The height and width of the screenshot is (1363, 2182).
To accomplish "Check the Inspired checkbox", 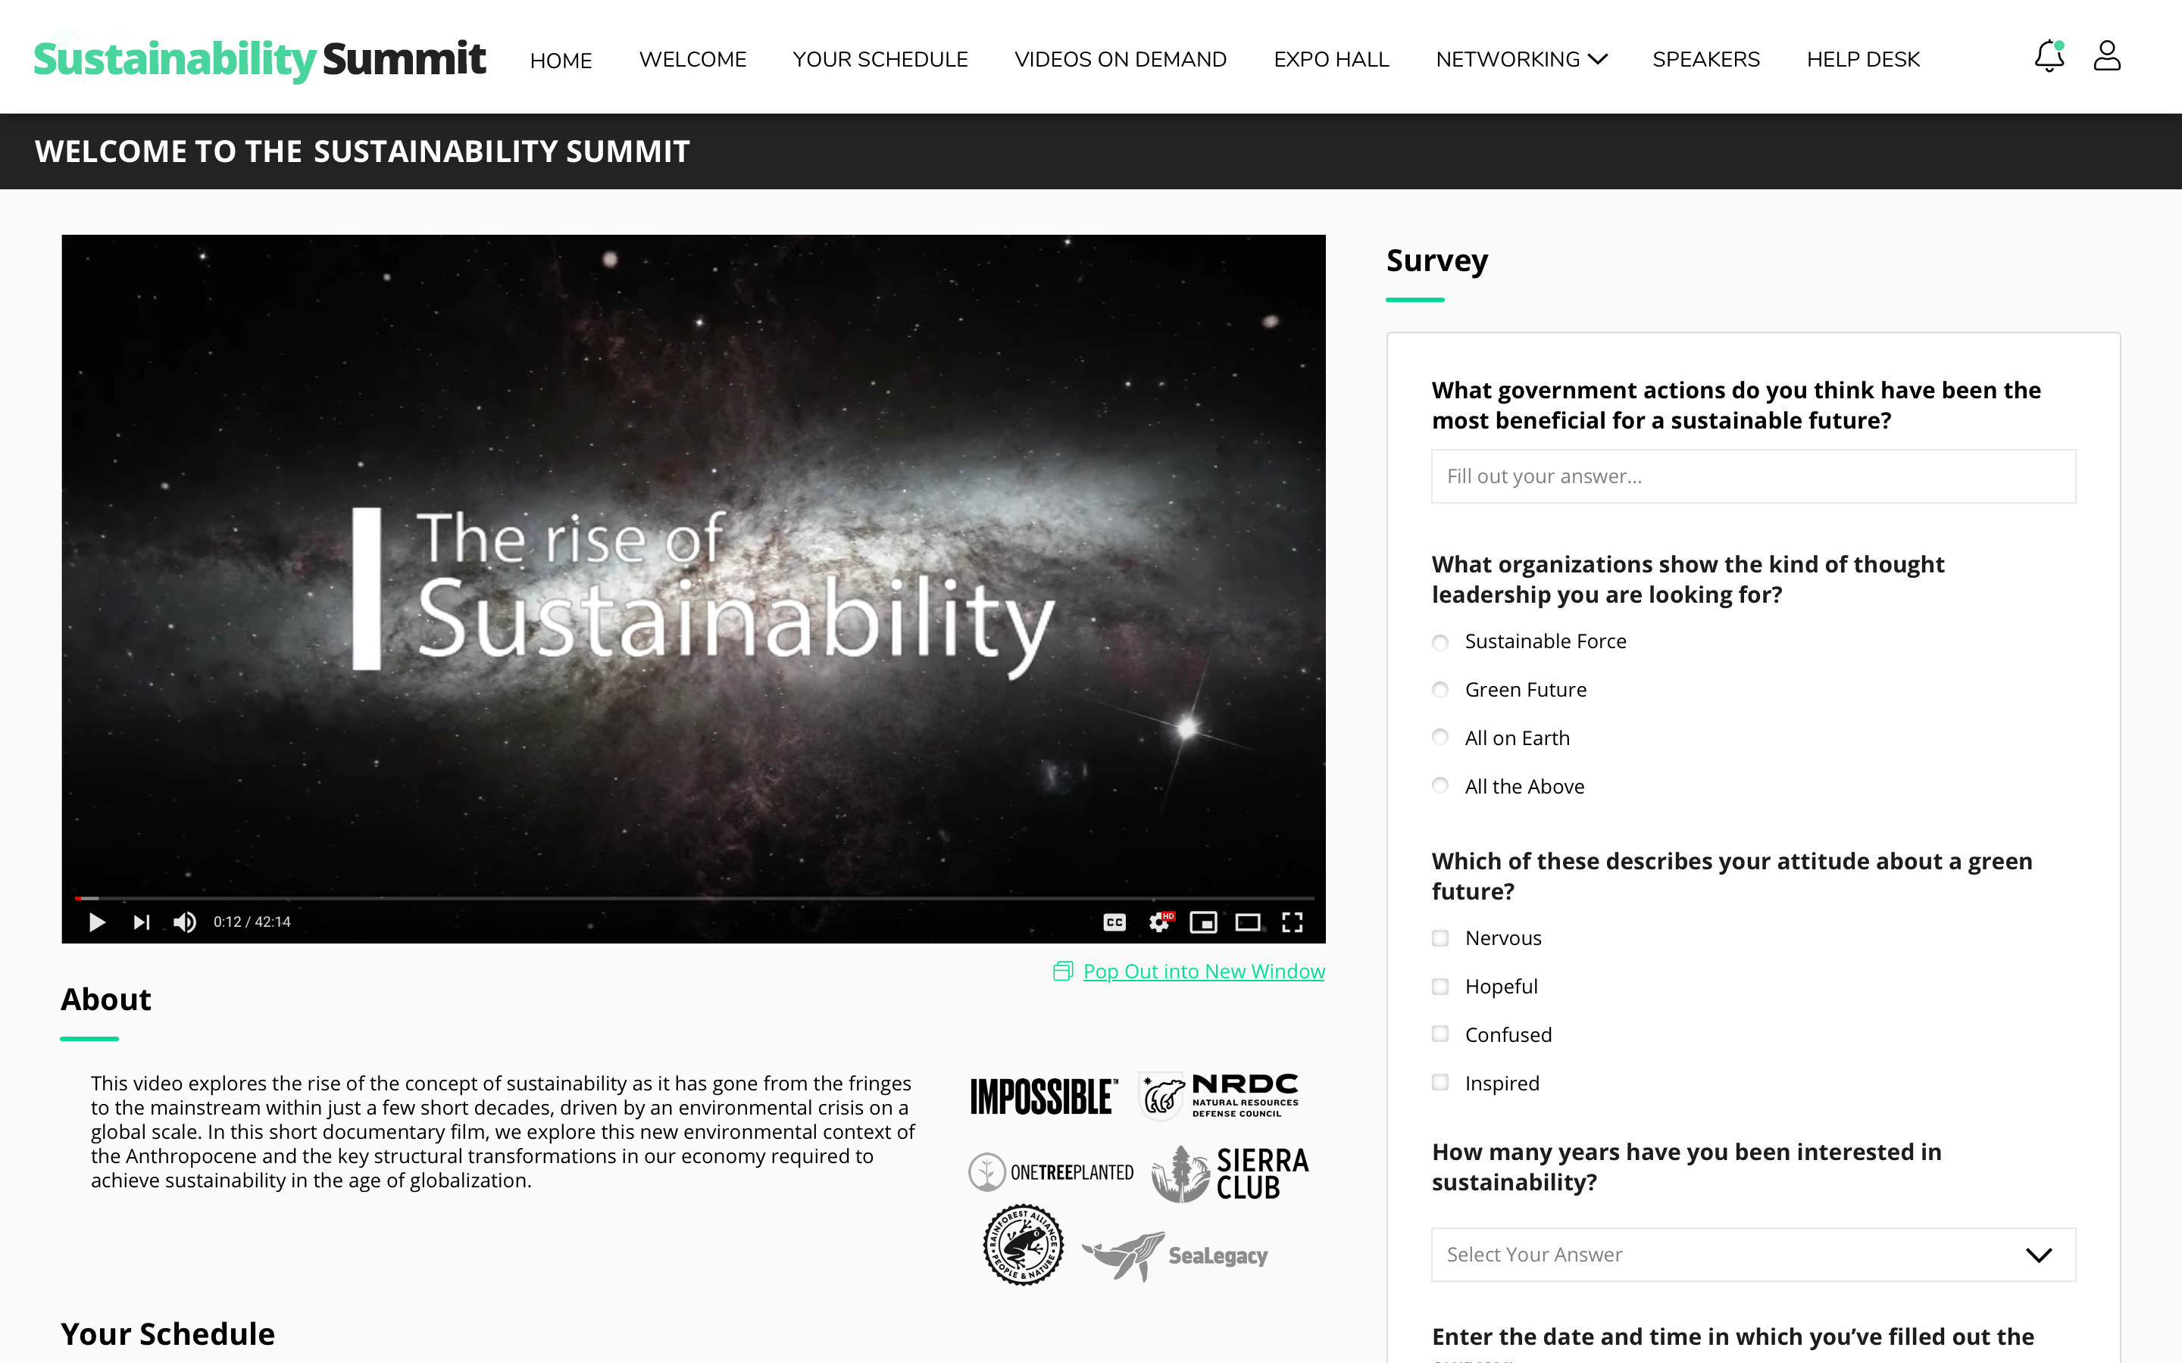I will 1440,1084.
